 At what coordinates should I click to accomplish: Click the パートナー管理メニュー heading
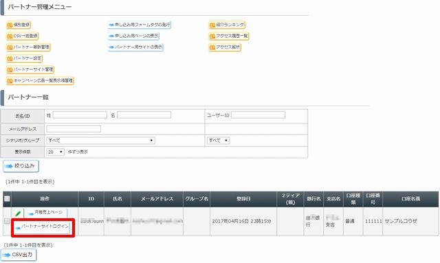click(40, 7)
